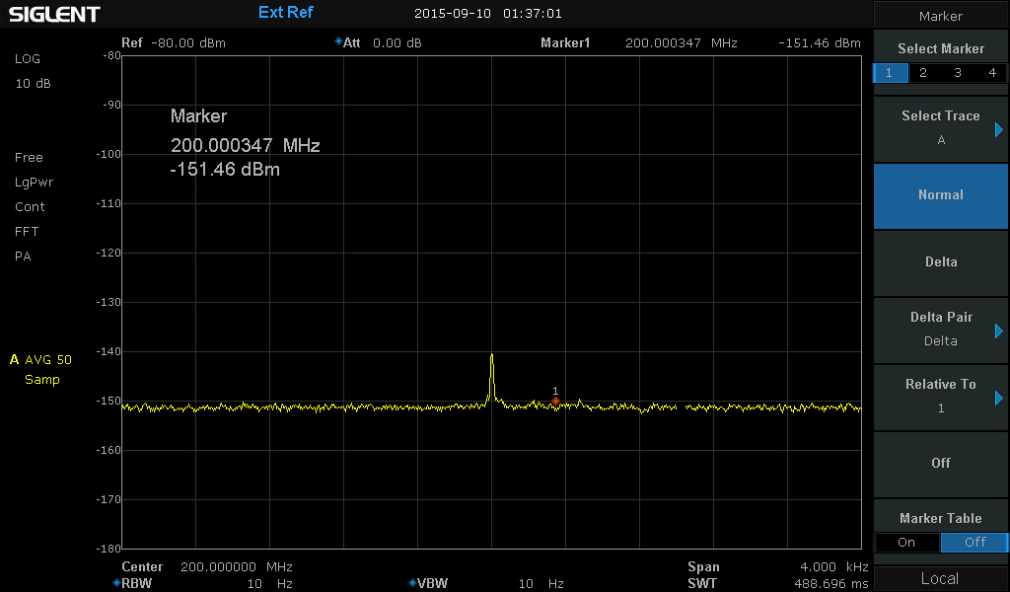The width and height of the screenshot is (1010, 592).
Task: Click the signal peak near center frequency
Action: (x=491, y=356)
